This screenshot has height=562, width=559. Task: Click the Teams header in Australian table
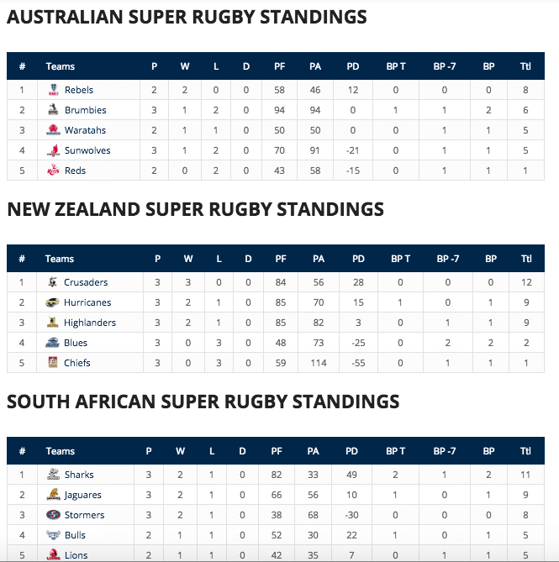[61, 66]
